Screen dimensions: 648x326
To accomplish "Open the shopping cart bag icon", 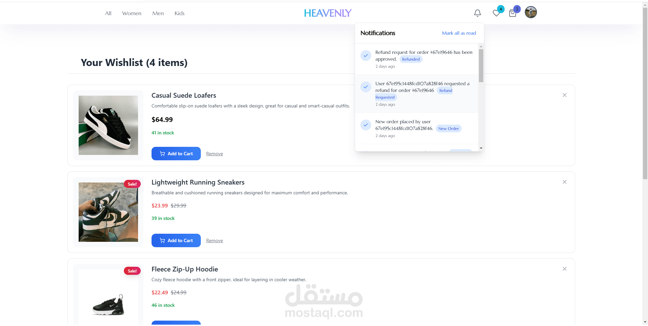I will [x=513, y=13].
